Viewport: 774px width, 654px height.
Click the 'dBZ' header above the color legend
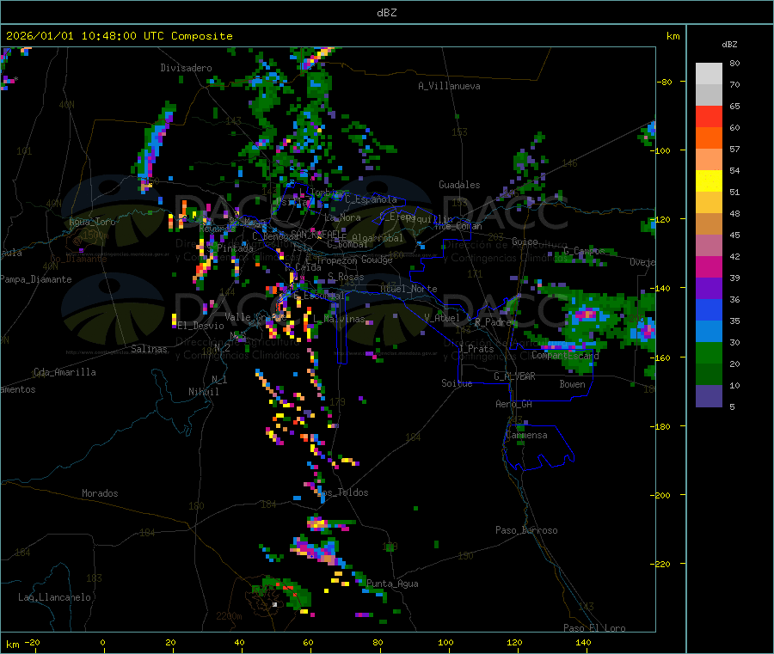coord(729,45)
